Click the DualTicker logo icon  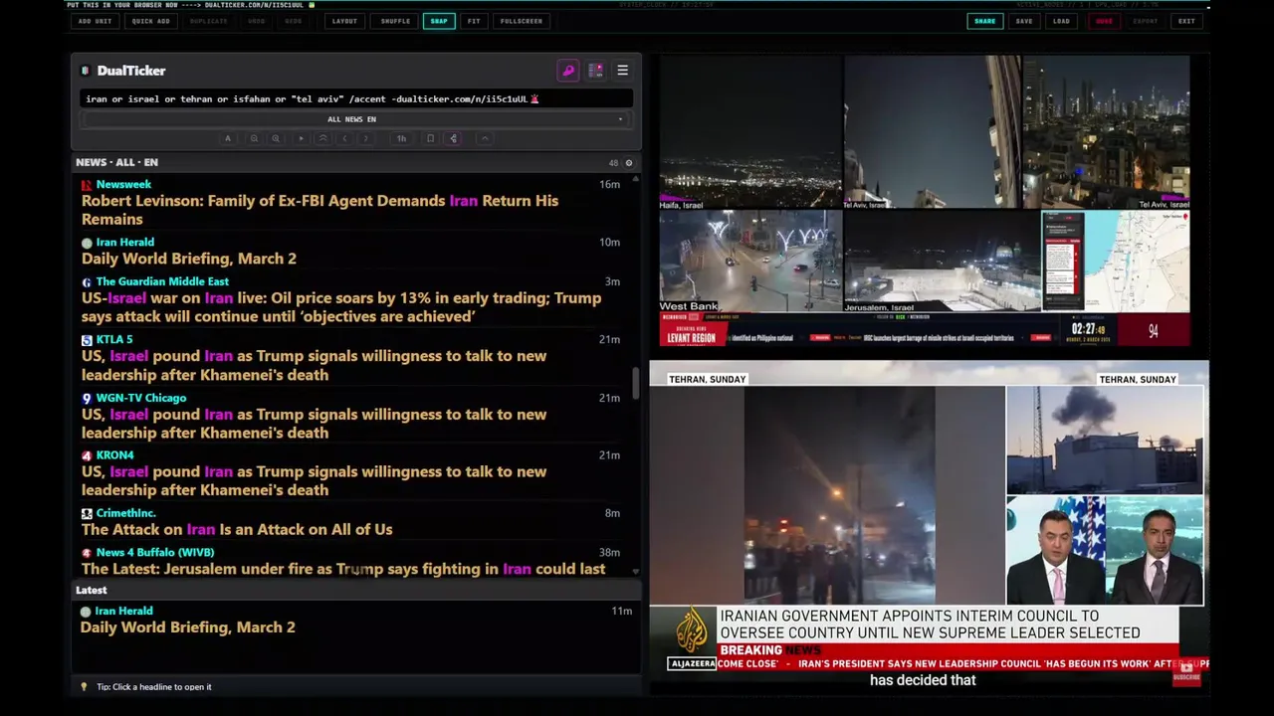click(x=86, y=71)
